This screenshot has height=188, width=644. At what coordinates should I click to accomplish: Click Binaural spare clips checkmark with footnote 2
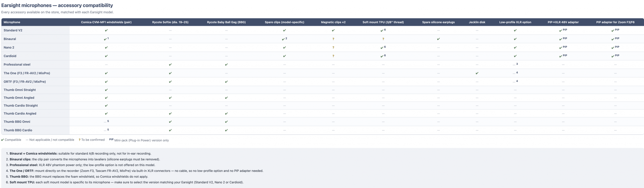[283, 39]
